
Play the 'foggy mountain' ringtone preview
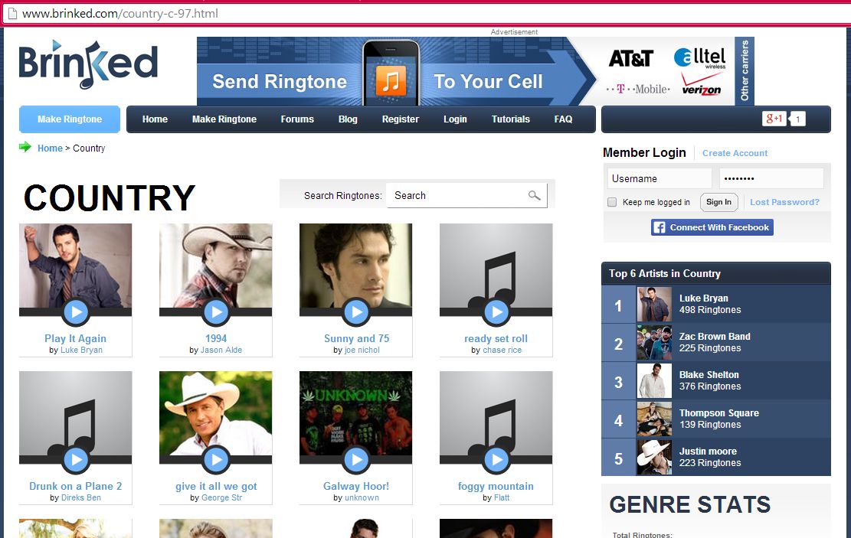coord(496,459)
